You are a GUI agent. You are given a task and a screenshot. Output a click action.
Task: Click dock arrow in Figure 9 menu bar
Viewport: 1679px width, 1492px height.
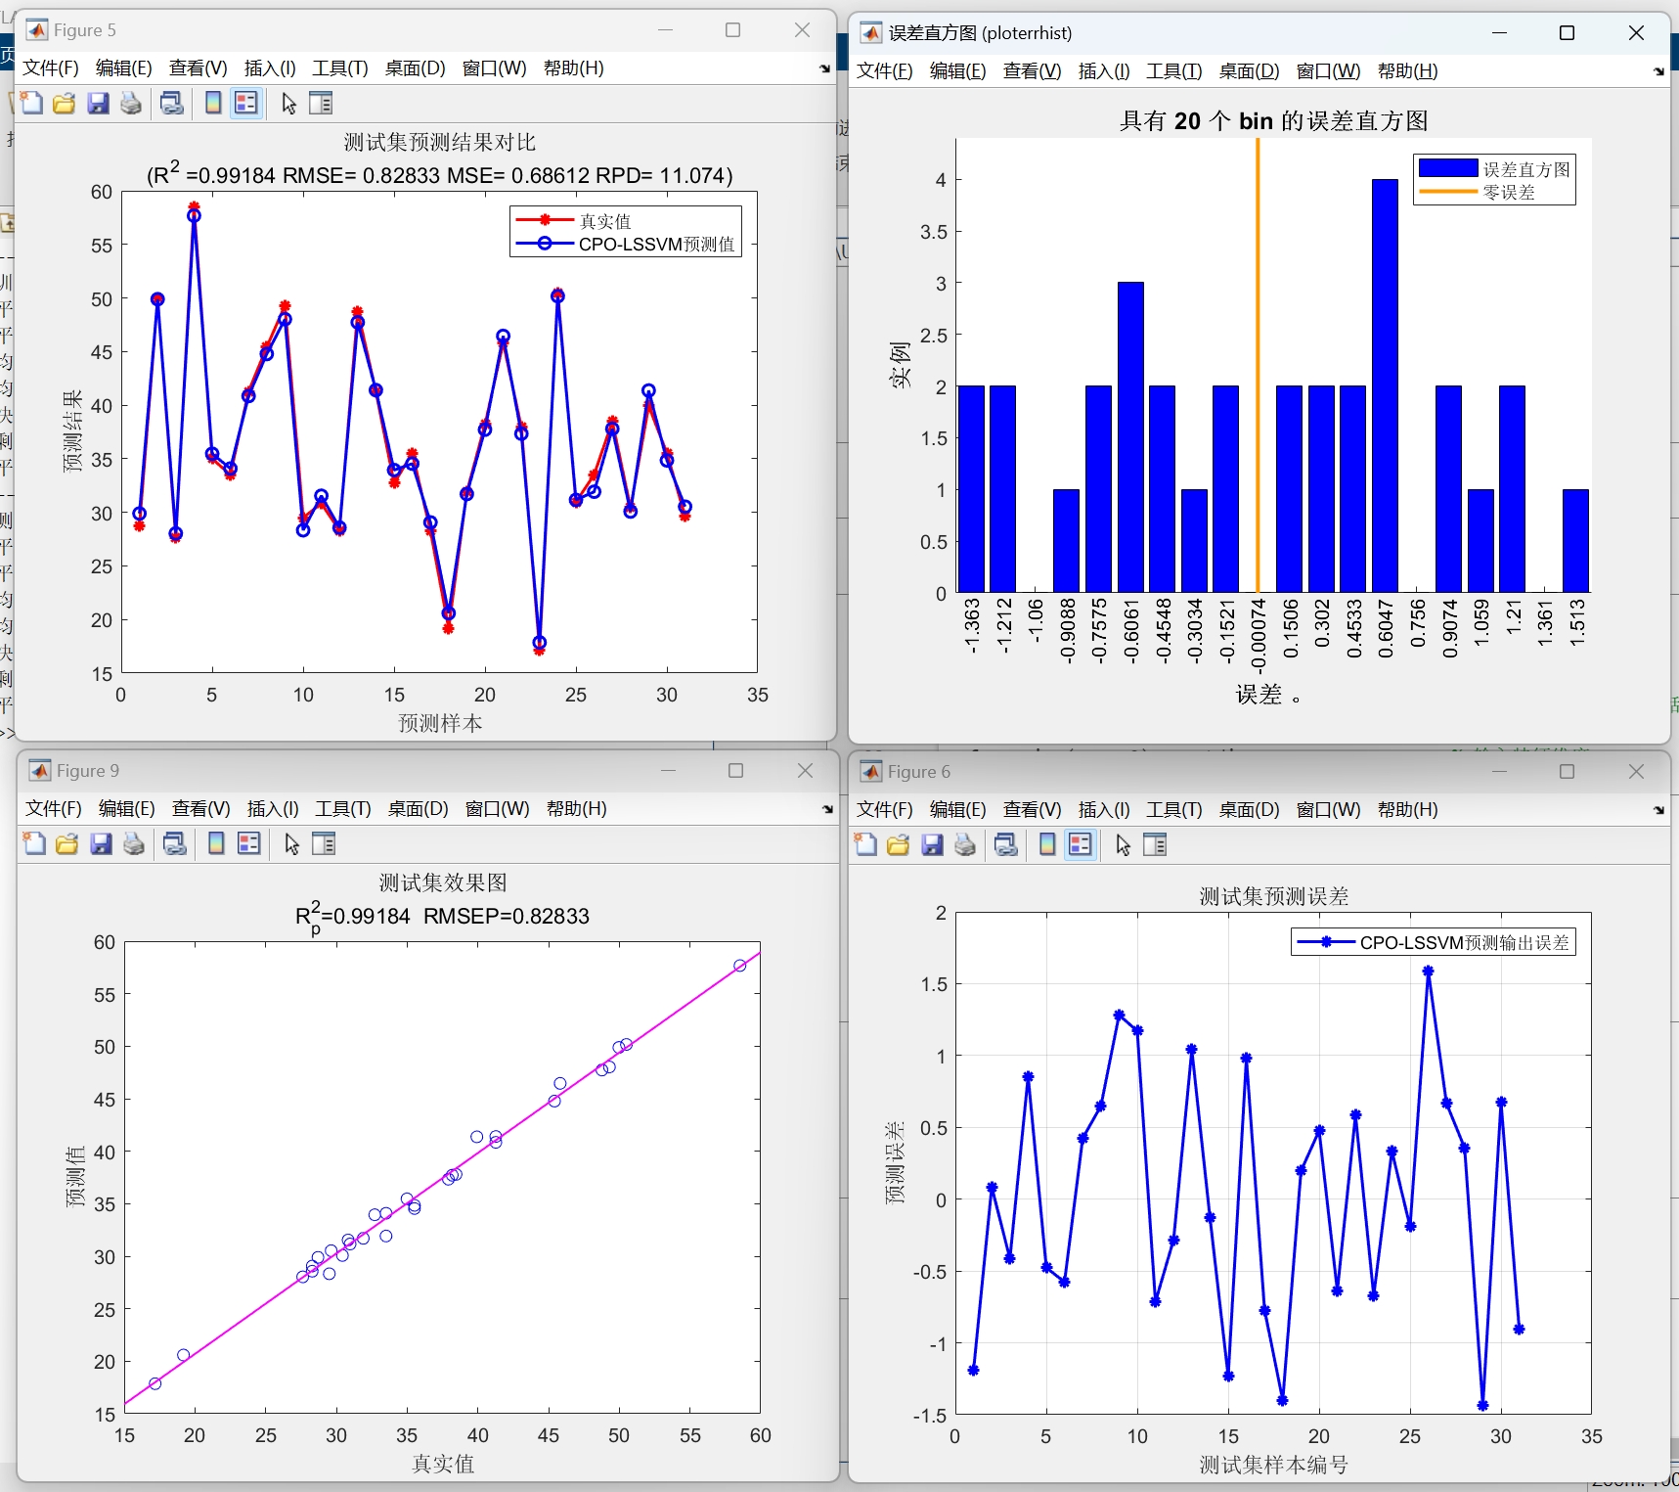tap(827, 809)
